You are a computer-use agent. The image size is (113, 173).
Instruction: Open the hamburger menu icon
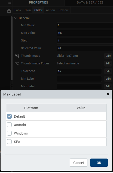[x=10, y=2]
